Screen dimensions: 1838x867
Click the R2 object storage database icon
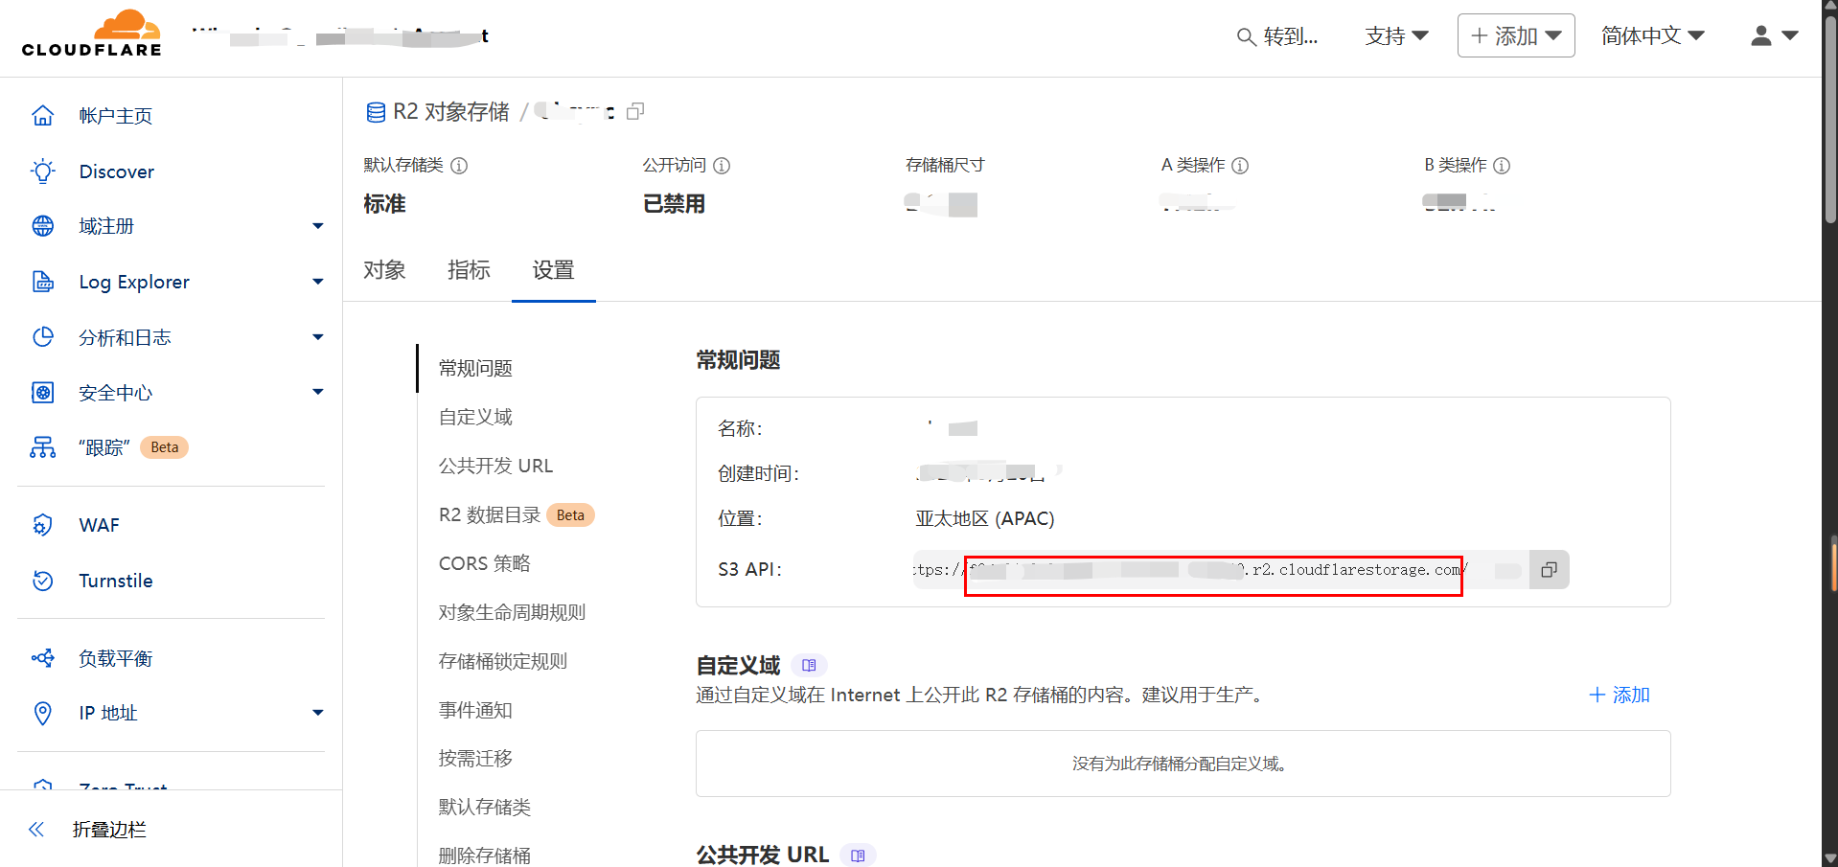[x=376, y=112]
